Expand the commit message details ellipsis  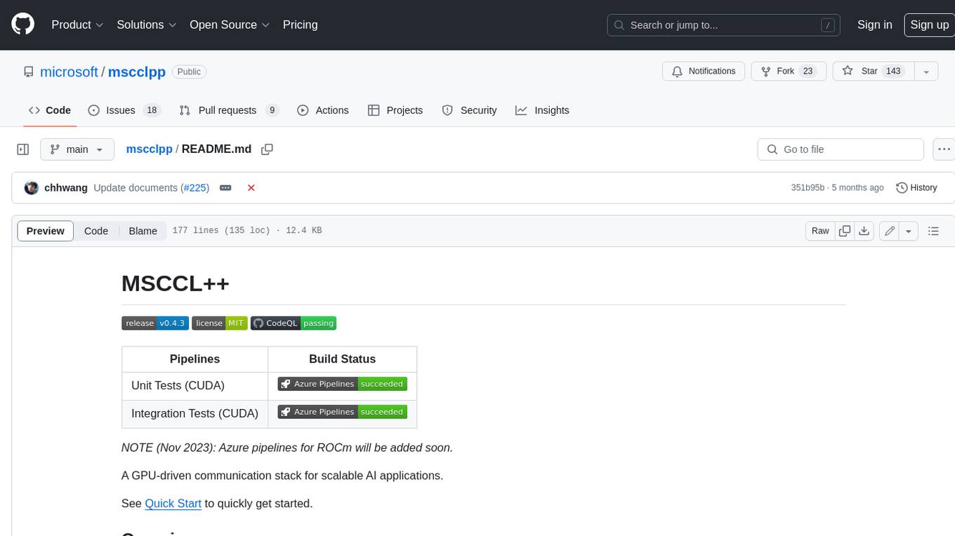pyautogui.click(x=225, y=188)
